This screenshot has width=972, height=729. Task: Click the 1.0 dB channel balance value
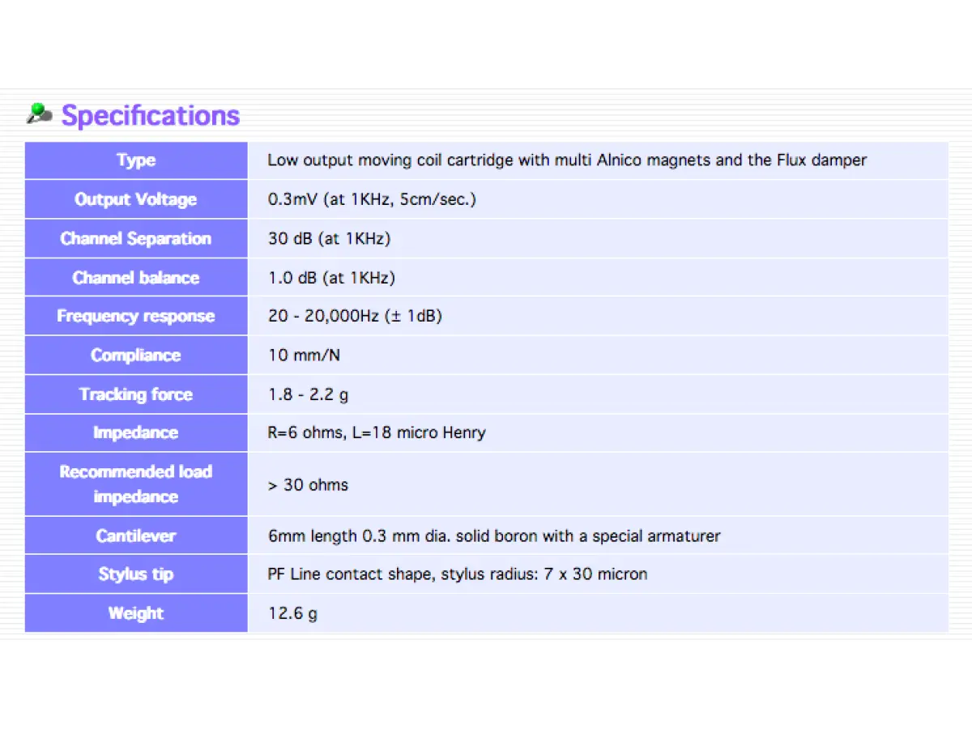click(x=331, y=277)
